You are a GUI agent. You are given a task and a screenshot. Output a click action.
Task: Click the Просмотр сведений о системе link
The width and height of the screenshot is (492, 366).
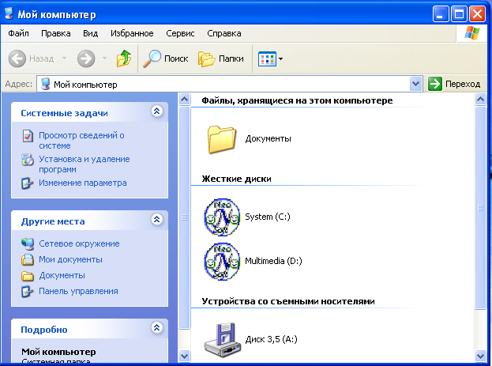point(81,141)
